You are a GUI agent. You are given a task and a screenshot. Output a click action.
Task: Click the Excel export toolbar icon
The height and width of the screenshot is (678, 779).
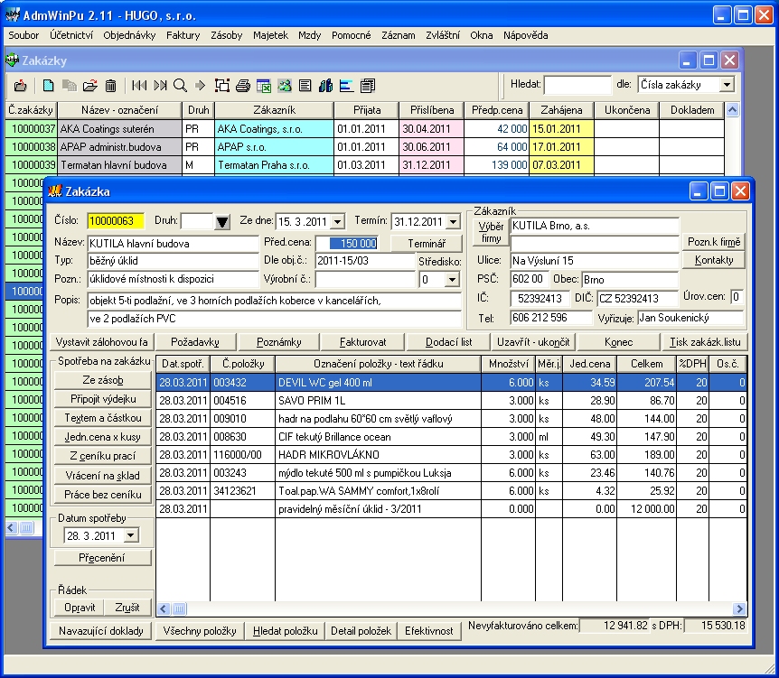tap(264, 86)
